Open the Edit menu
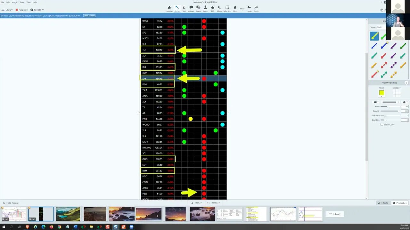This screenshot has width=410, height=230. point(8,2)
